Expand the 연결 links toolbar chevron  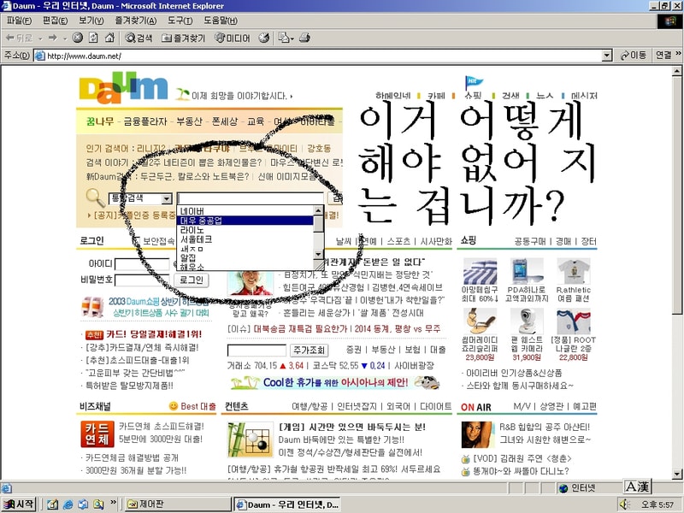click(678, 54)
